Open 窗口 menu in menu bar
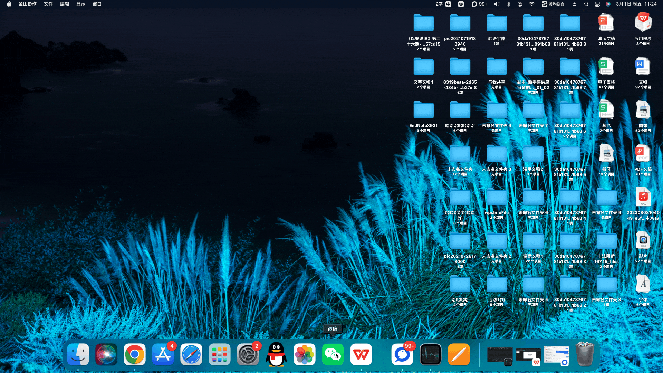 (97, 4)
